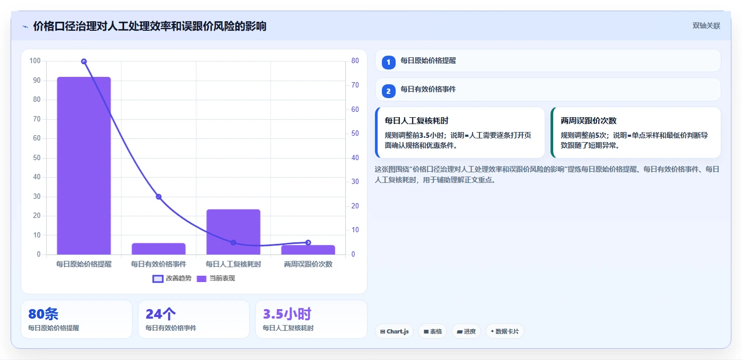
Task: Click the 双轴关联 label in the header
Action: point(706,25)
